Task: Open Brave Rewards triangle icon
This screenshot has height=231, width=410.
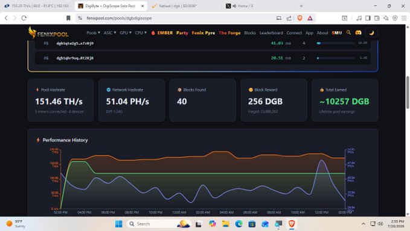Action: [310, 18]
